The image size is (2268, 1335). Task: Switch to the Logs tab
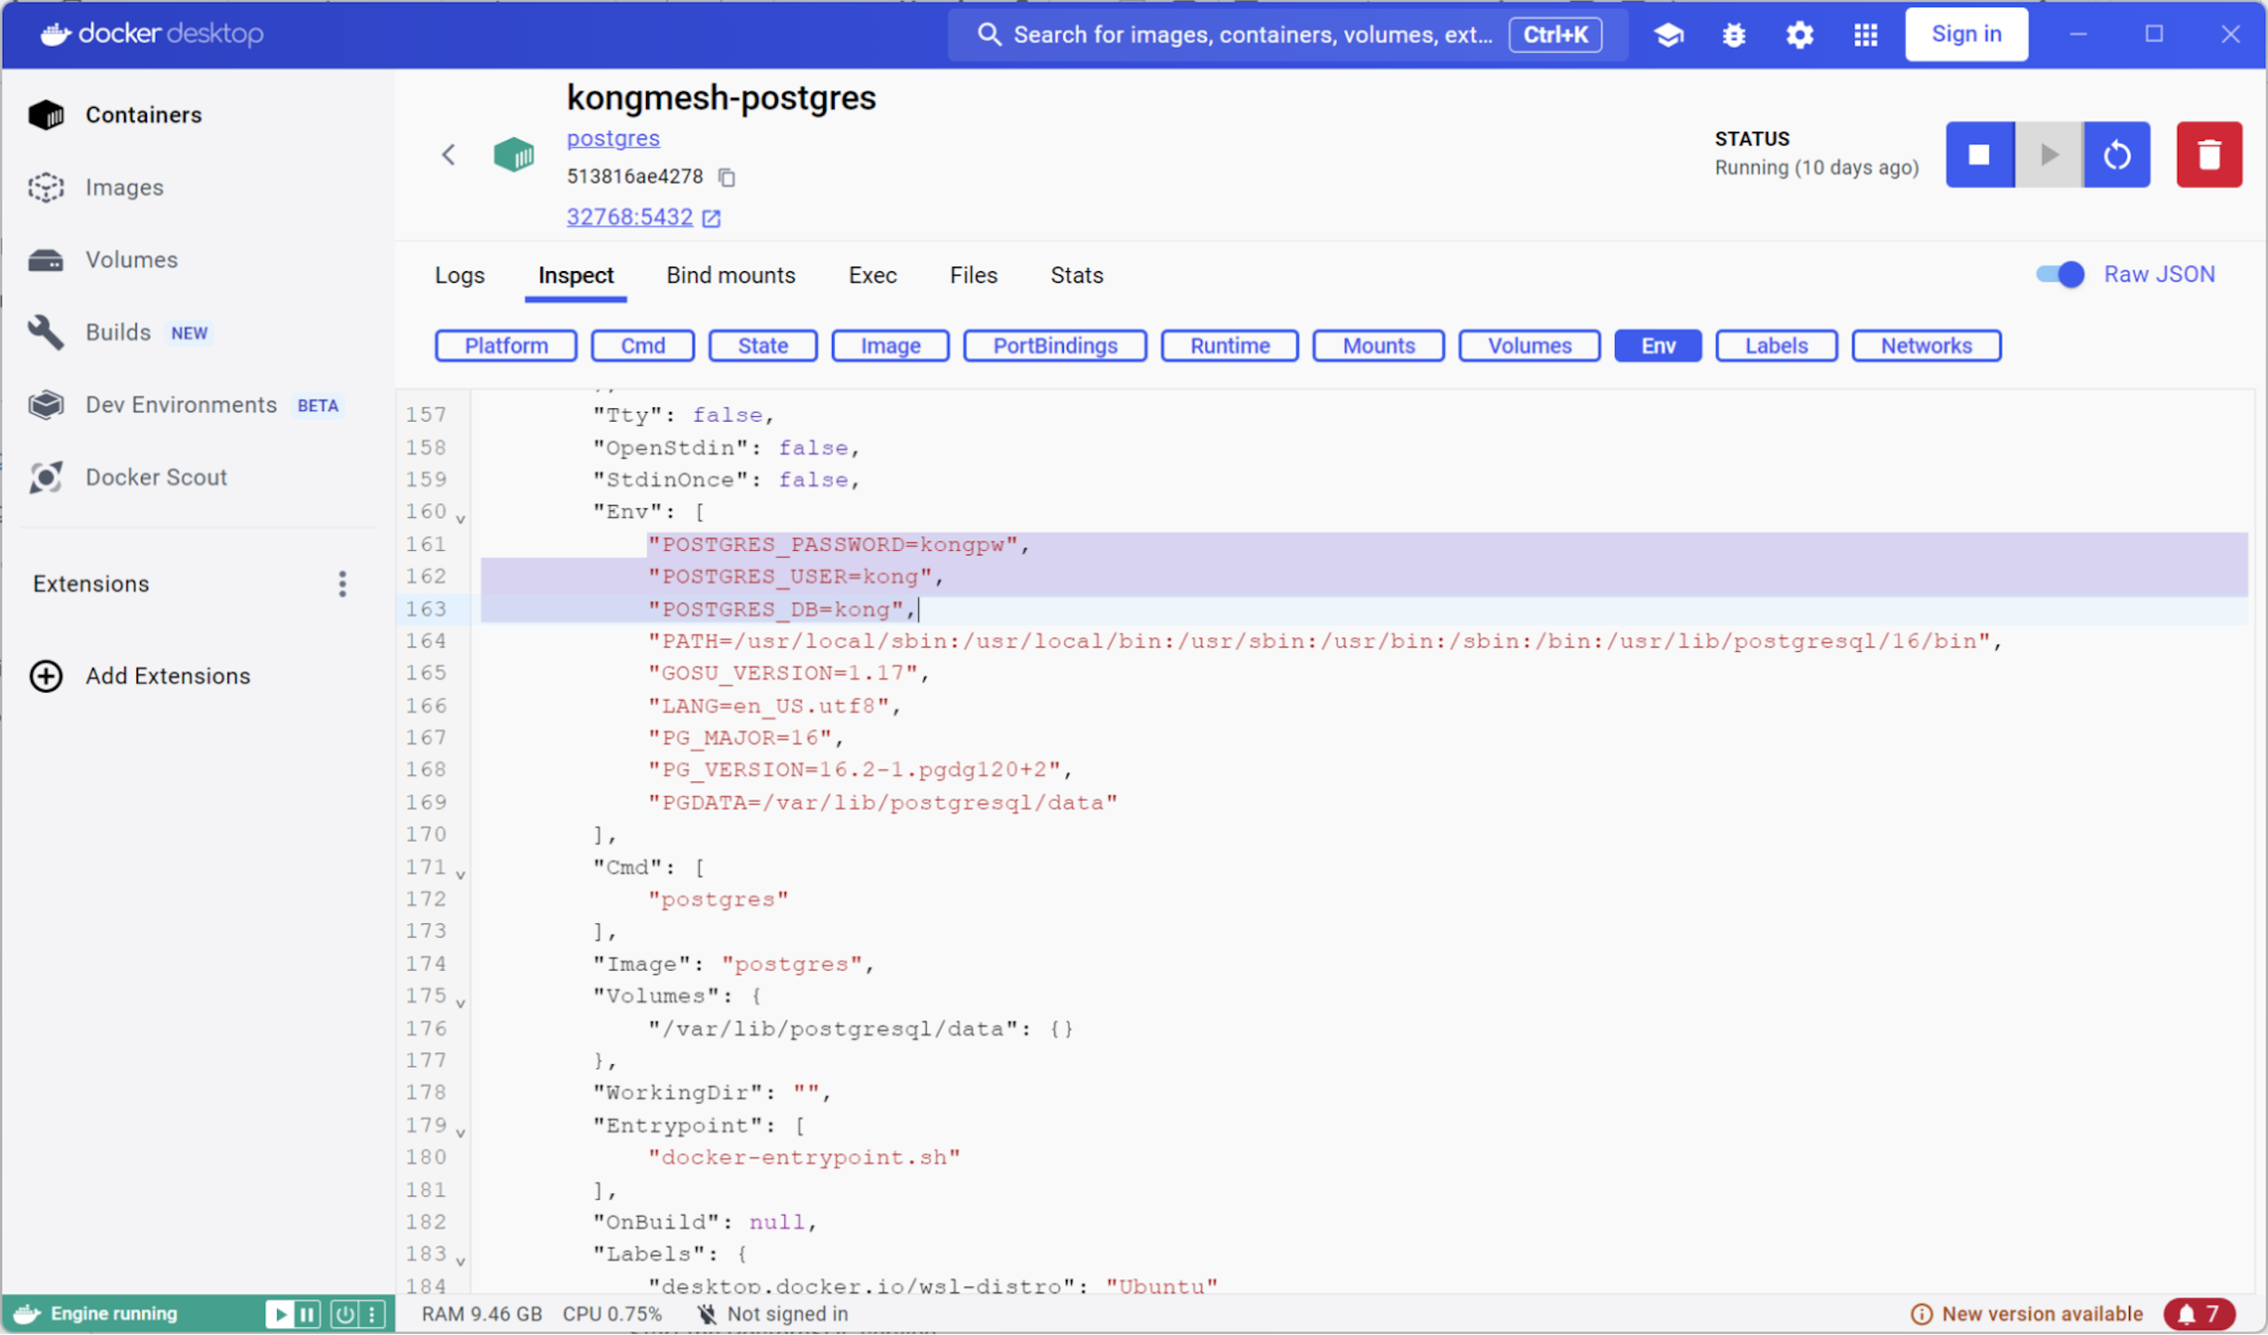pos(459,276)
